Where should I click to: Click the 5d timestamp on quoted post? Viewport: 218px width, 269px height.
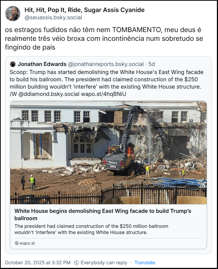pos(151,64)
